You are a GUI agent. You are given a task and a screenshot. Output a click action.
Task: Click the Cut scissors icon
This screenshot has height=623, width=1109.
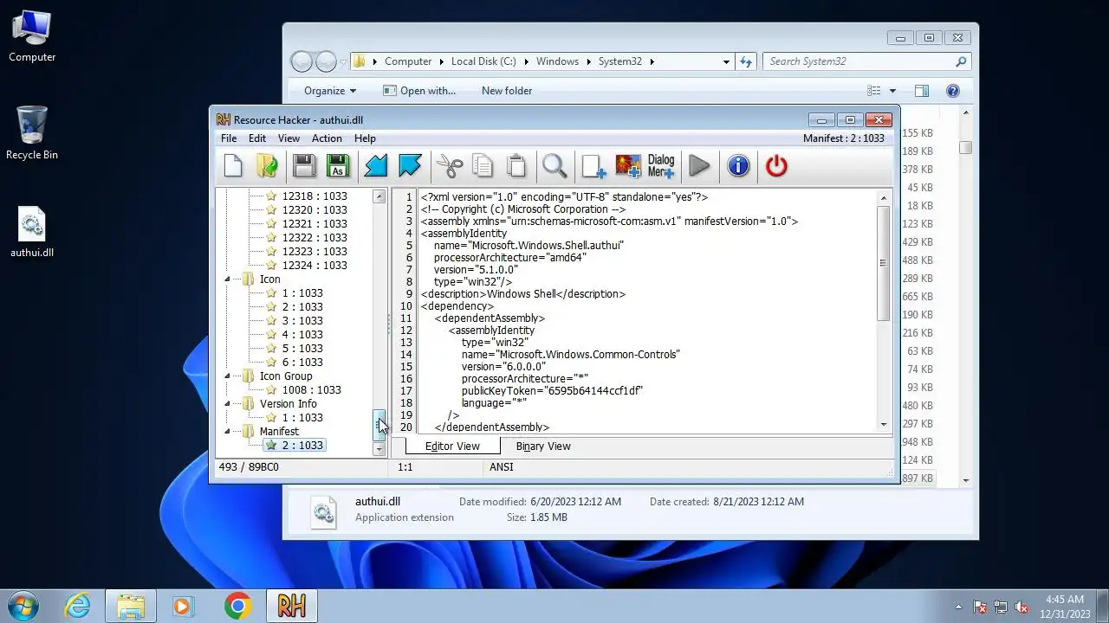click(450, 165)
